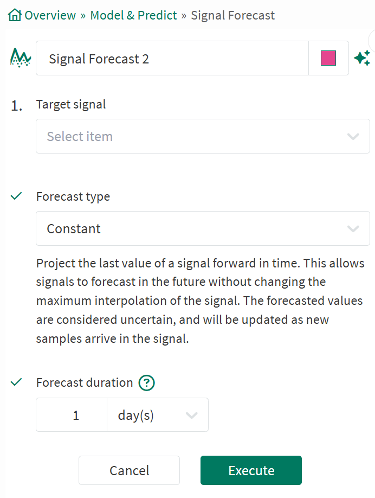Viewport: 375px width, 498px height.
Task: Click the forecast duration value field showing 1
Action: (x=71, y=414)
